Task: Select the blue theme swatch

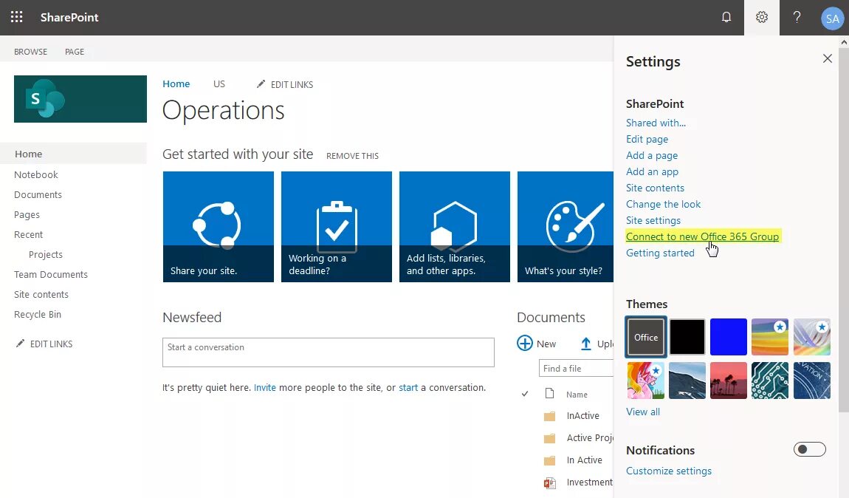Action: pos(729,337)
